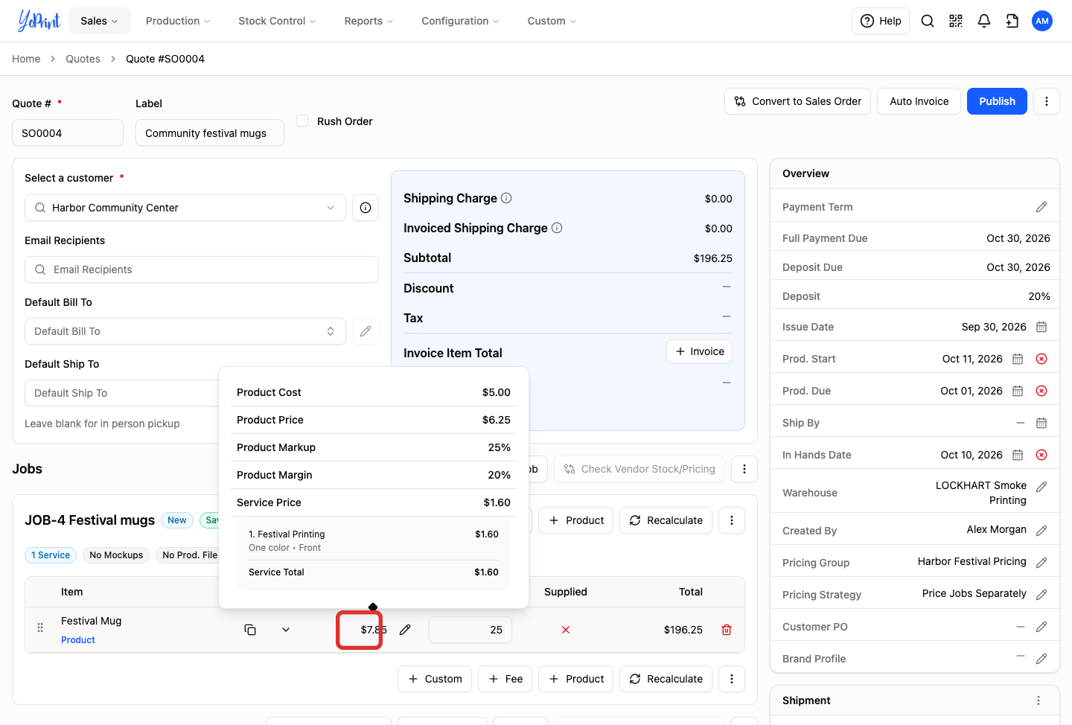Open the Reports menu
The width and height of the screenshot is (1072, 725).
(368, 21)
